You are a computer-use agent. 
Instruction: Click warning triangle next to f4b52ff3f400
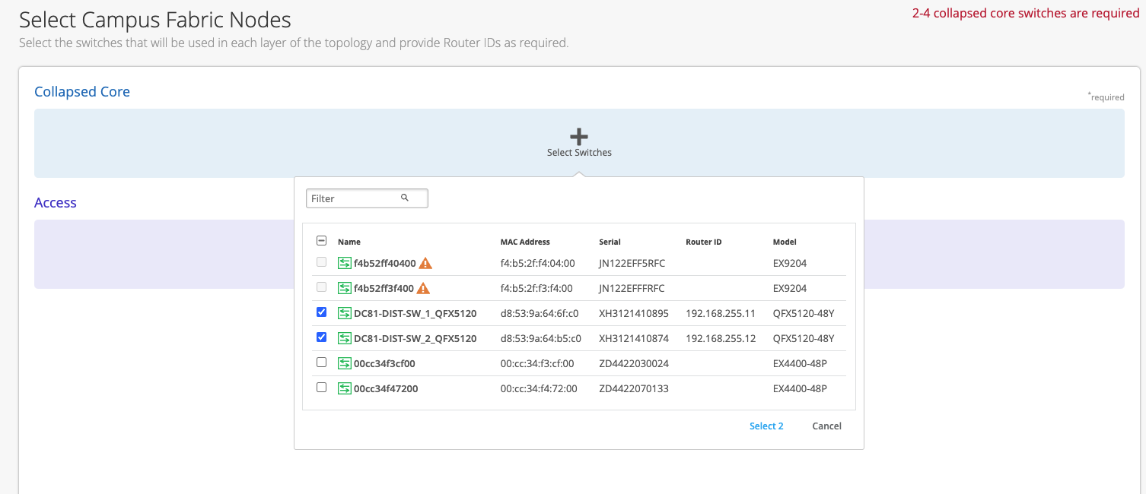424,289
